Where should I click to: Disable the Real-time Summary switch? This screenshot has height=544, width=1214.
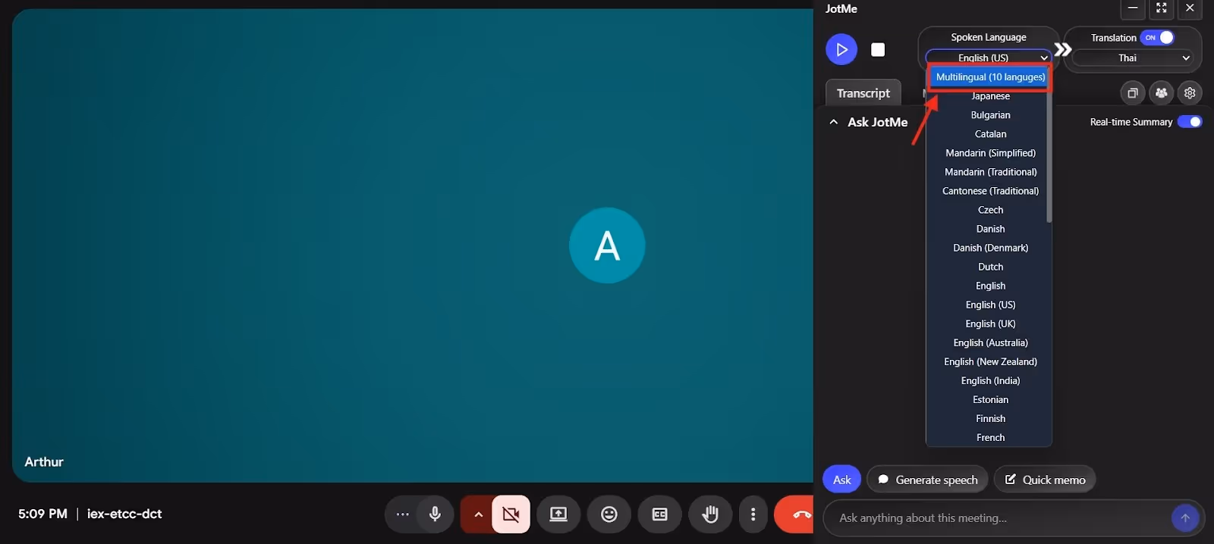point(1190,122)
